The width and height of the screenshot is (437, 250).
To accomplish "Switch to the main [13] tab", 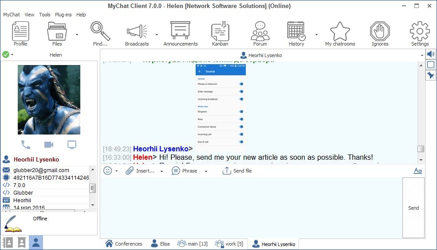I will pos(193,244).
